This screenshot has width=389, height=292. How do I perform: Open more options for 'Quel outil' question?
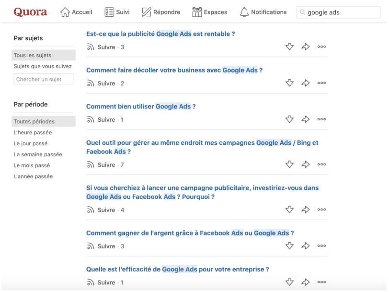click(321, 164)
